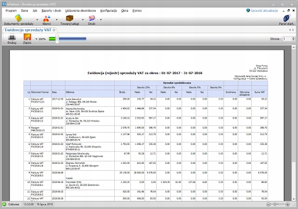Click the report zoom slider
This screenshot has width=298, height=209.
[57, 39]
